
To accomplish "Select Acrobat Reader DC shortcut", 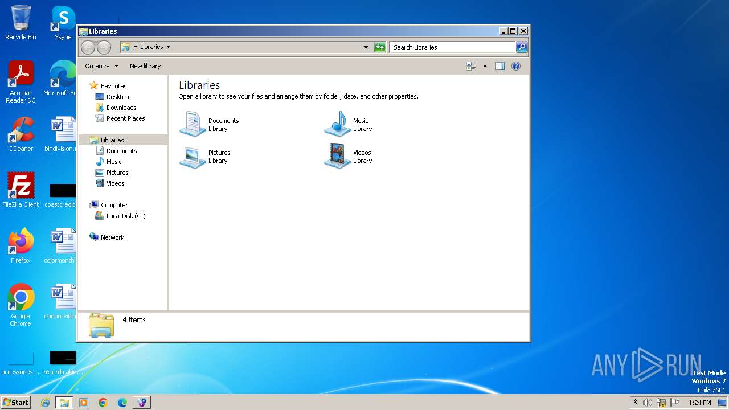I will 21,82.
